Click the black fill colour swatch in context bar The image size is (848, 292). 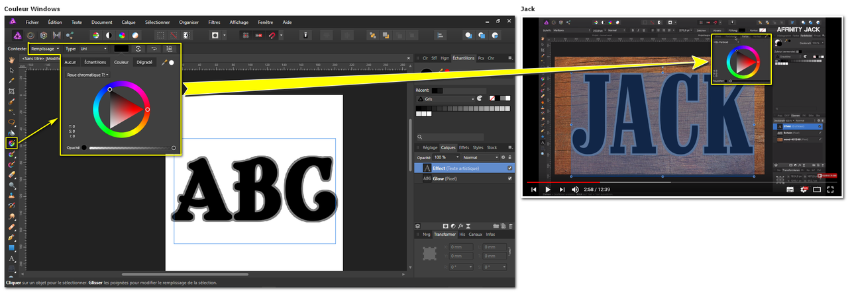tap(121, 48)
